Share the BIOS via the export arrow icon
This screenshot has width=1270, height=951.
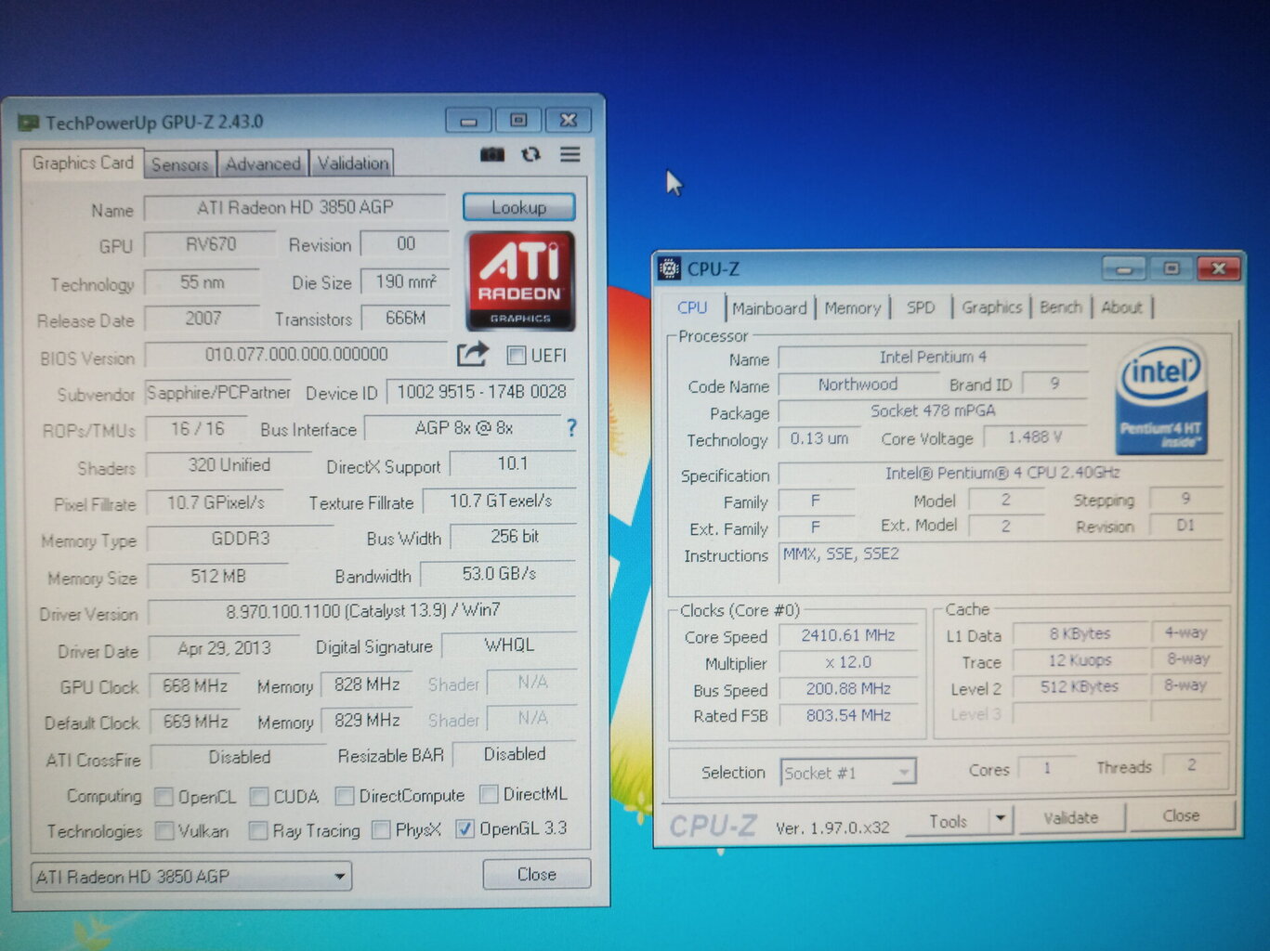pyautogui.click(x=473, y=354)
